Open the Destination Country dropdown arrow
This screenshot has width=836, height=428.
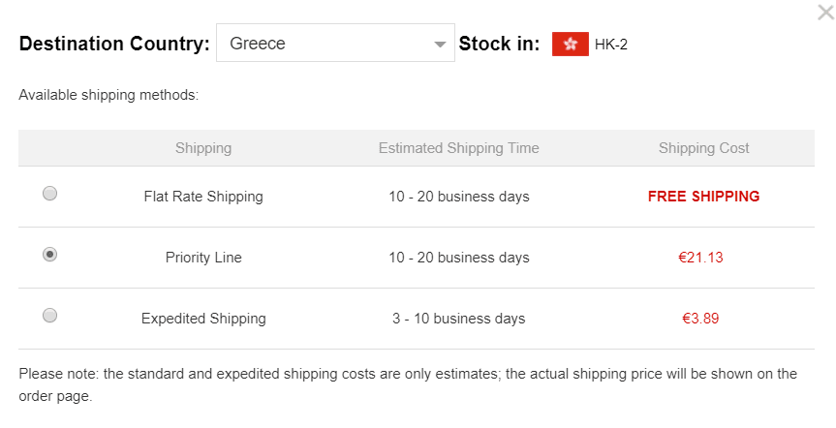tap(440, 45)
